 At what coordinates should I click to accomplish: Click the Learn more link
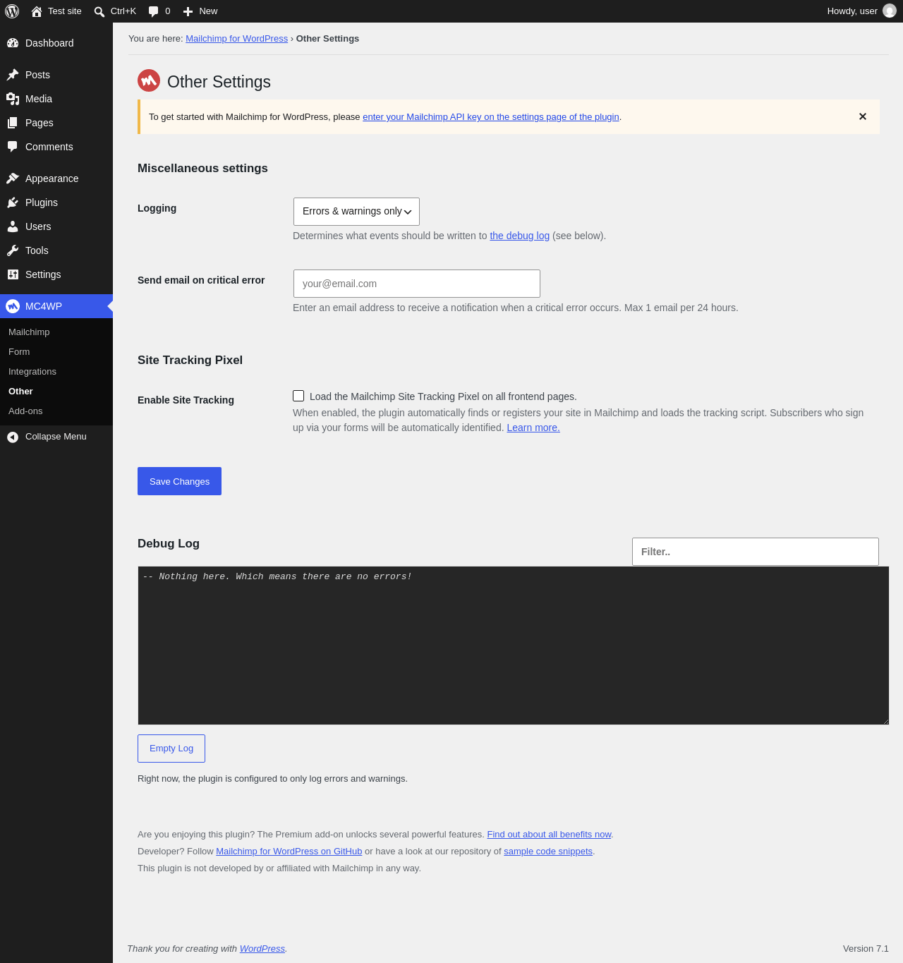533,428
